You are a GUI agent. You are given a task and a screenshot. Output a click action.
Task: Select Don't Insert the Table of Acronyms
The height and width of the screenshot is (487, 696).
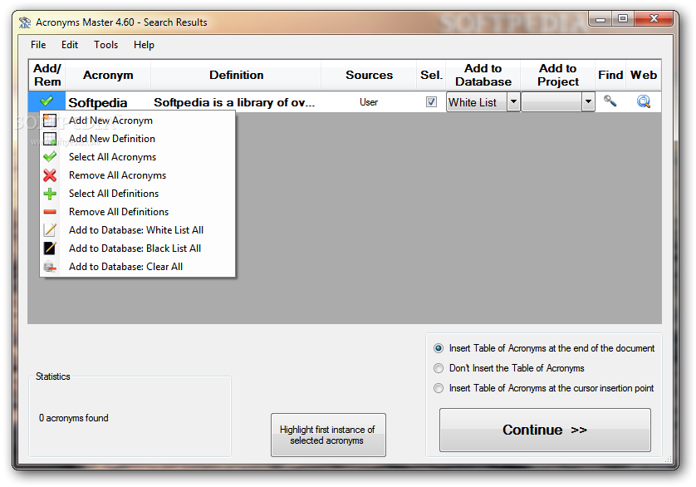pyautogui.click(x=438, y=368)
